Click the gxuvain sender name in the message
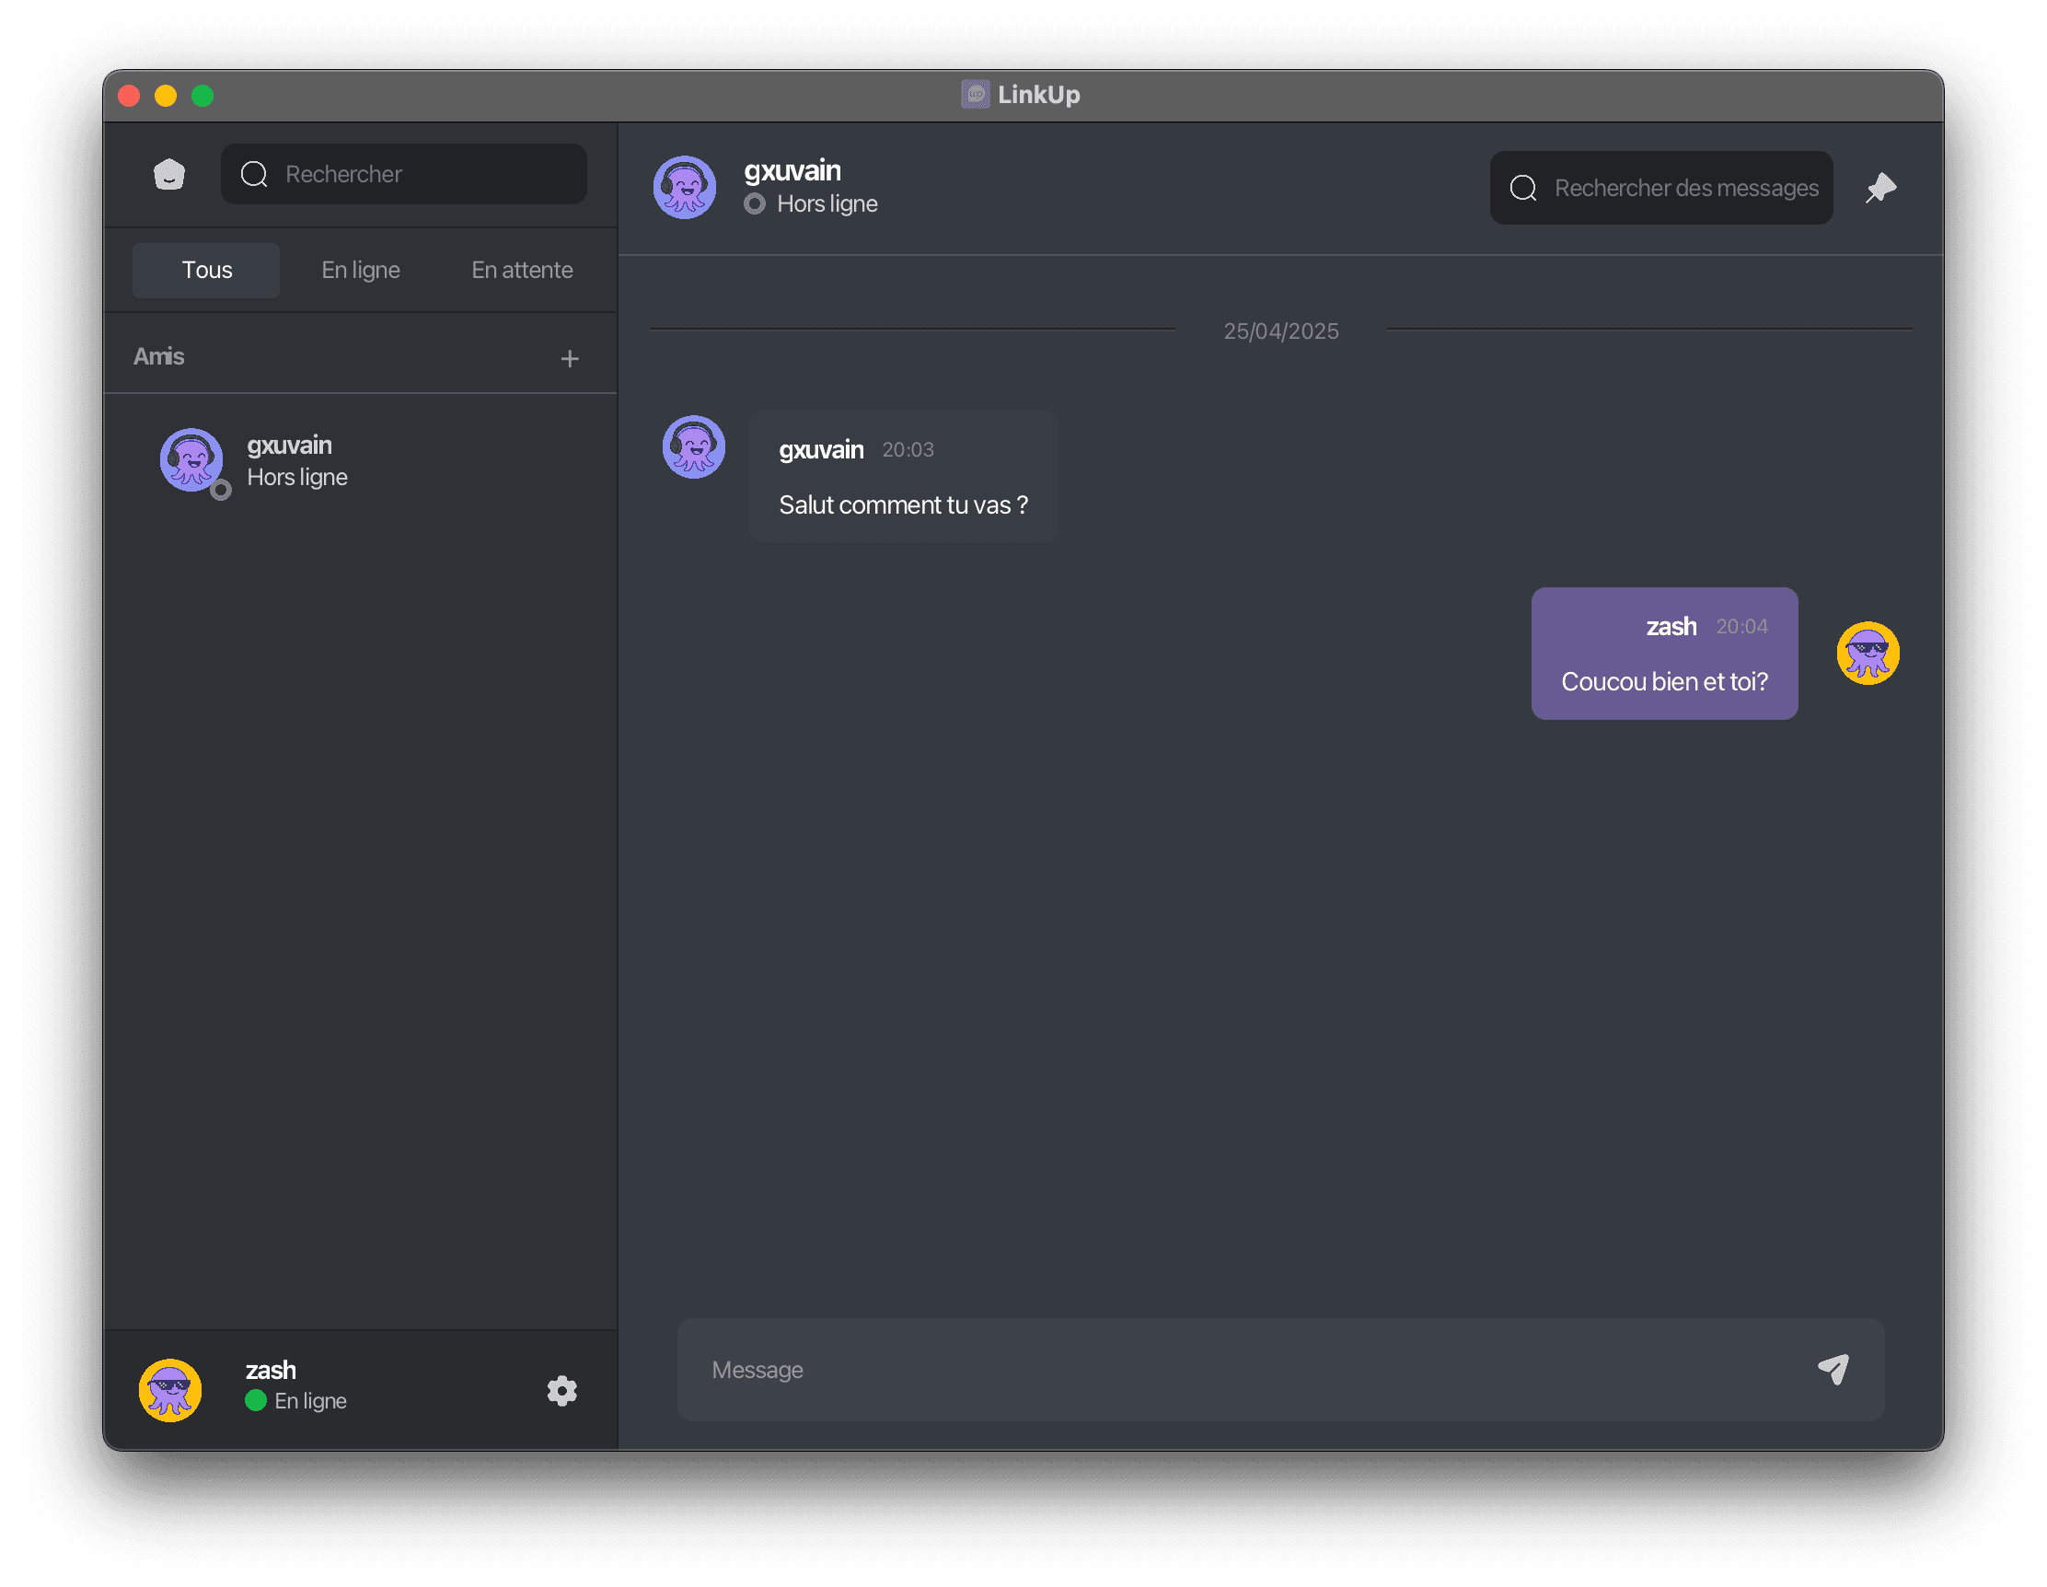This screenshot has height=1587, width=2047. click(x=821, y=450)
